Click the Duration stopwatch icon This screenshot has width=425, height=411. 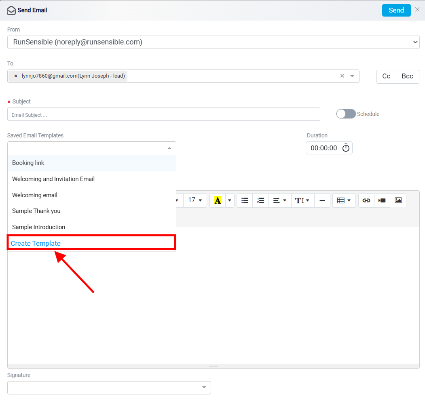(346, 148)
